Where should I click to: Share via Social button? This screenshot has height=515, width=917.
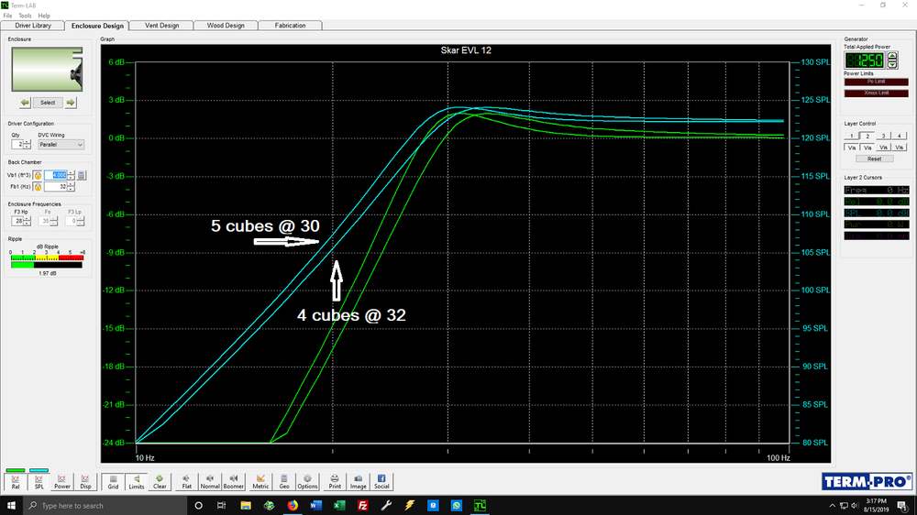(x=381, y=482)
